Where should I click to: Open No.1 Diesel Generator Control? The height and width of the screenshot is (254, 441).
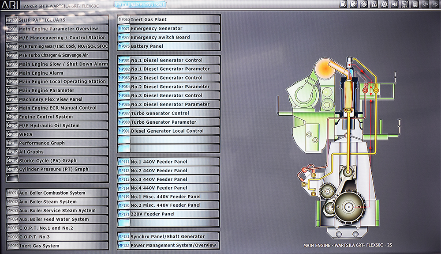point(169,60)
